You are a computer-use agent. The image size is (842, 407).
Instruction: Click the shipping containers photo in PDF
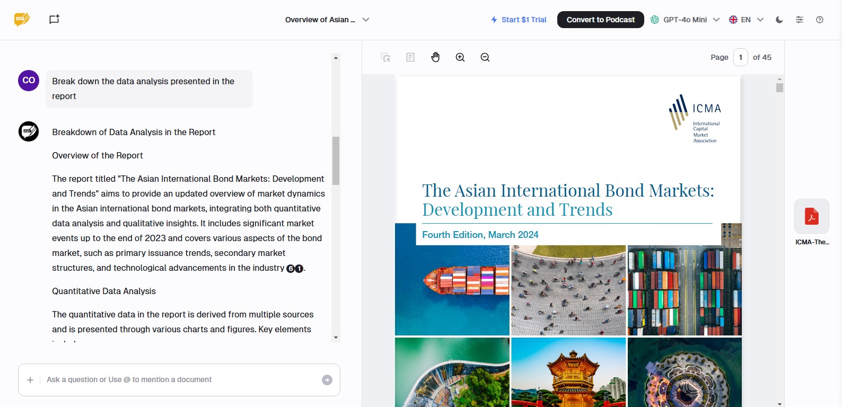click(685, 290)
